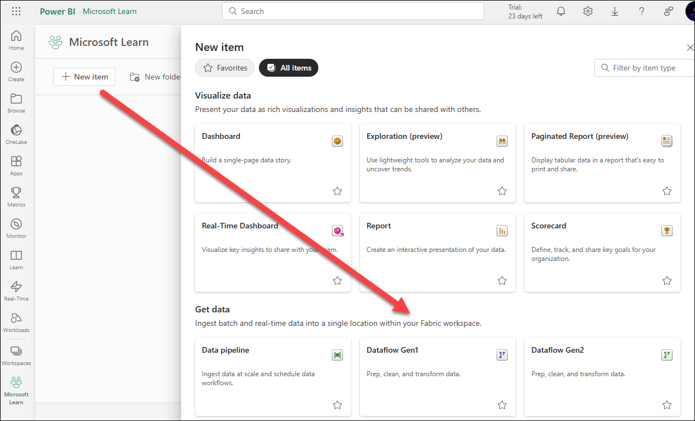
Task: Open the app launcher waffle icon
Action: (16, 11)
